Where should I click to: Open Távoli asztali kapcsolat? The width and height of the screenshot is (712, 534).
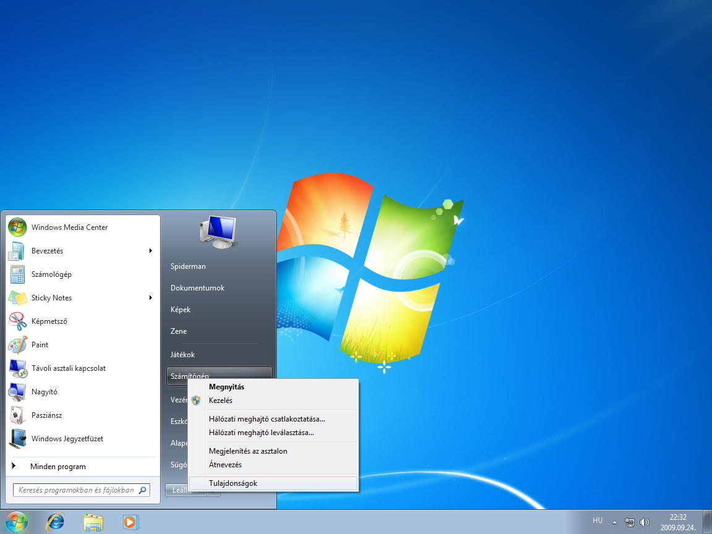click(68, 368)
